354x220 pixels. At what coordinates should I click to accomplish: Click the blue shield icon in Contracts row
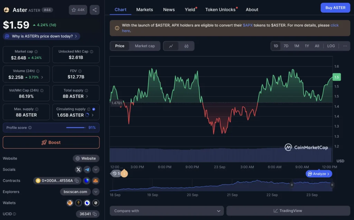pyautogui.click(x=86, y=181)
